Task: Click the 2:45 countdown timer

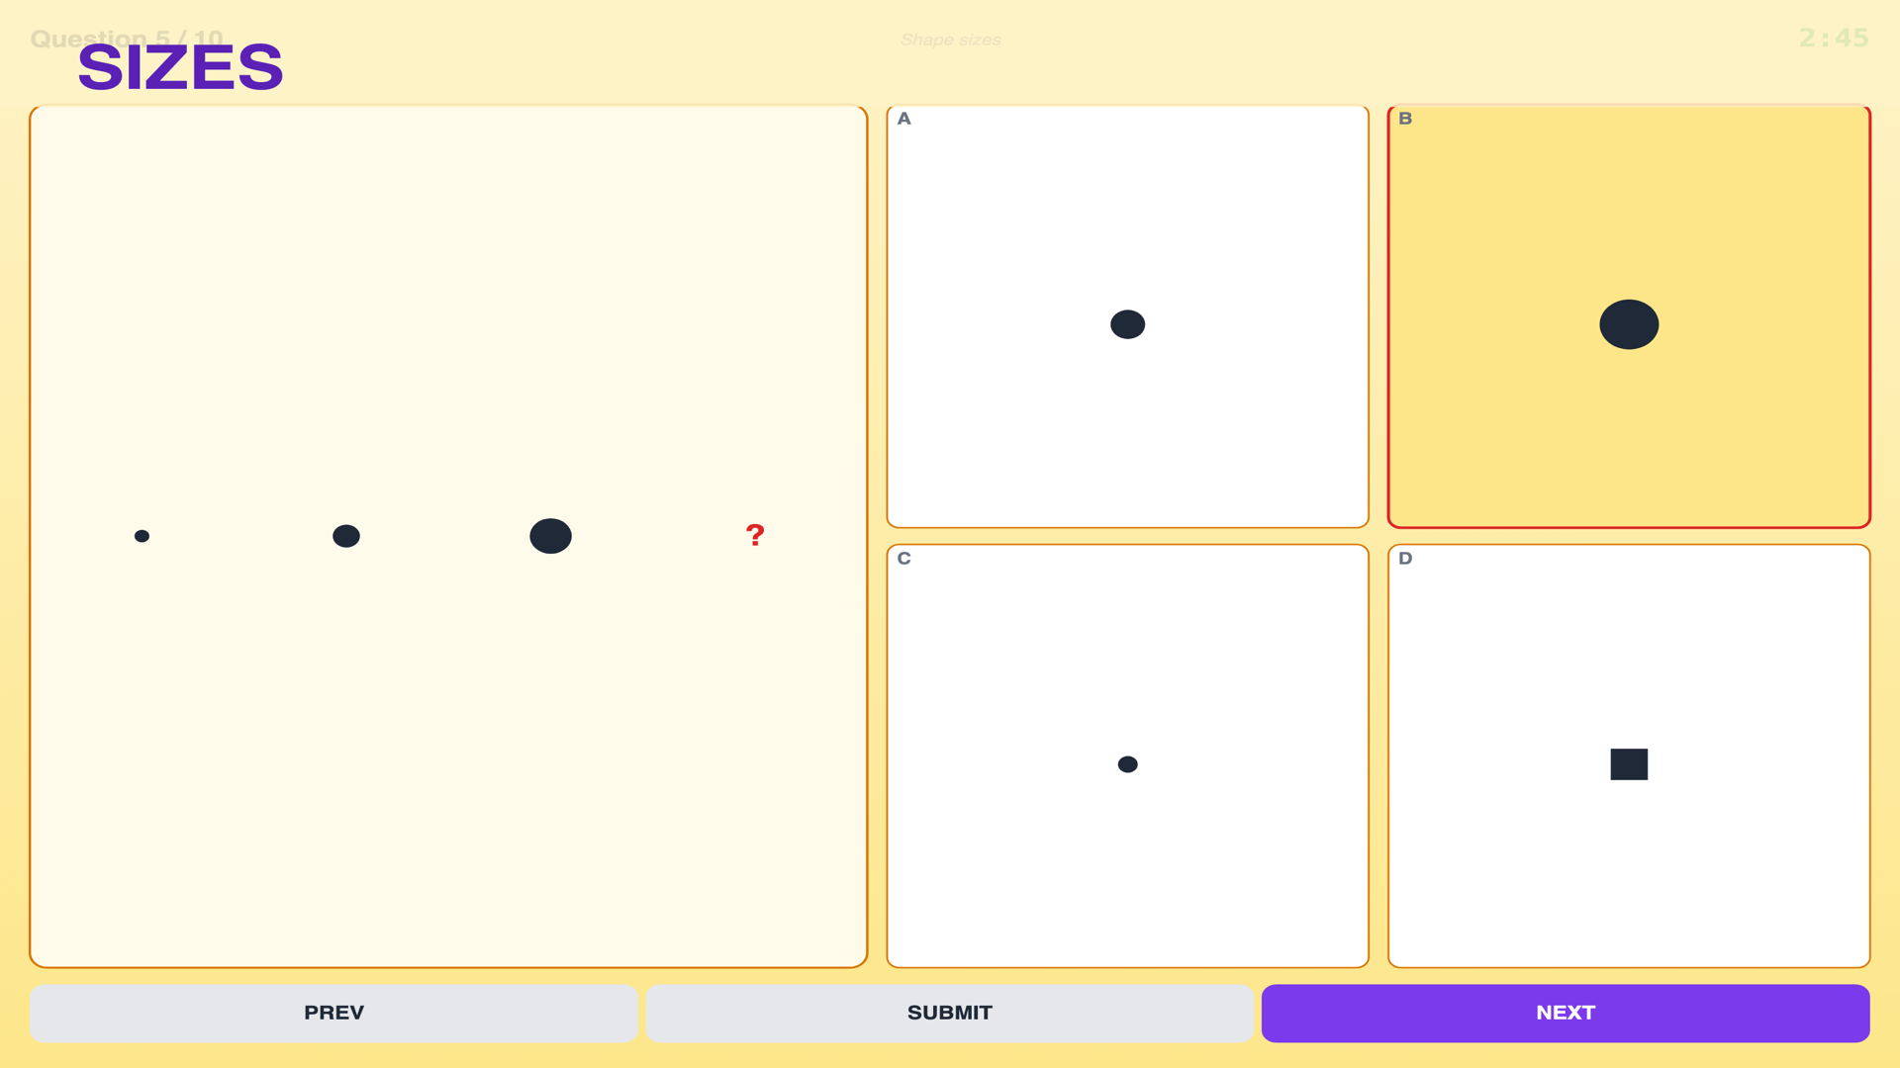Action: (x=1834, y=39)
